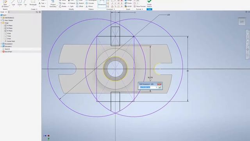Confirm dimension with green checkmark
Image resolution: width=250 pixels, height=141 pixels.
point(160,87)
